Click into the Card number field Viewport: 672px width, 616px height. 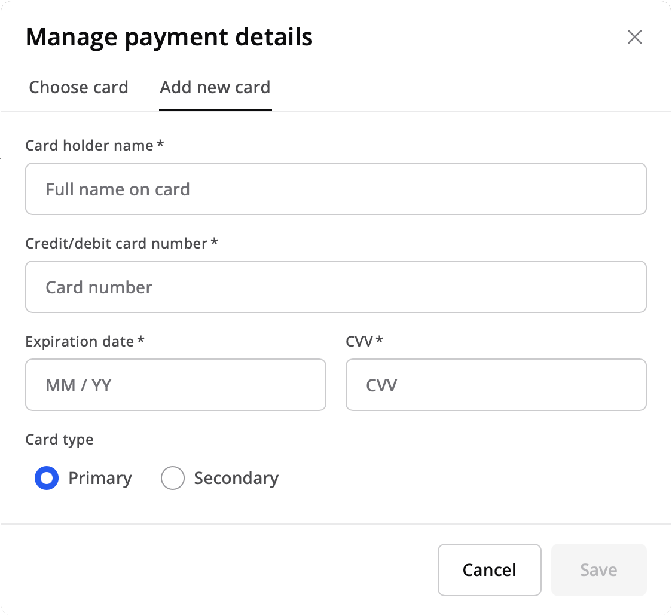click(x=335, y=287)
